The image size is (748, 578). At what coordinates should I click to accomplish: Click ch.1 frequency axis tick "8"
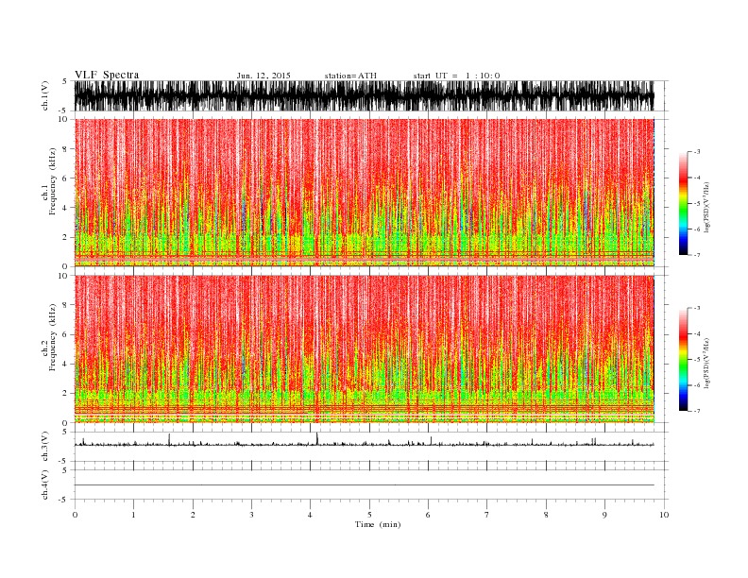(66, 149)
